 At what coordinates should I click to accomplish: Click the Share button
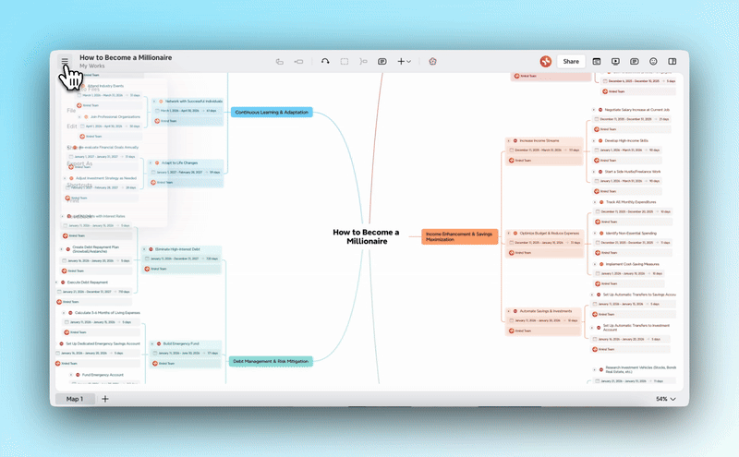[x=571, y=62]
